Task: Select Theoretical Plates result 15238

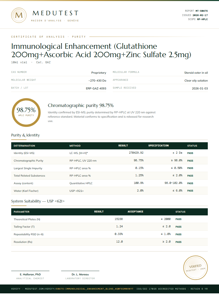Action: pos(119,219)
